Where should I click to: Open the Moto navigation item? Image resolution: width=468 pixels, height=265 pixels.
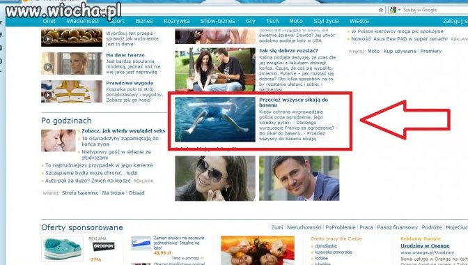point(296,21)
